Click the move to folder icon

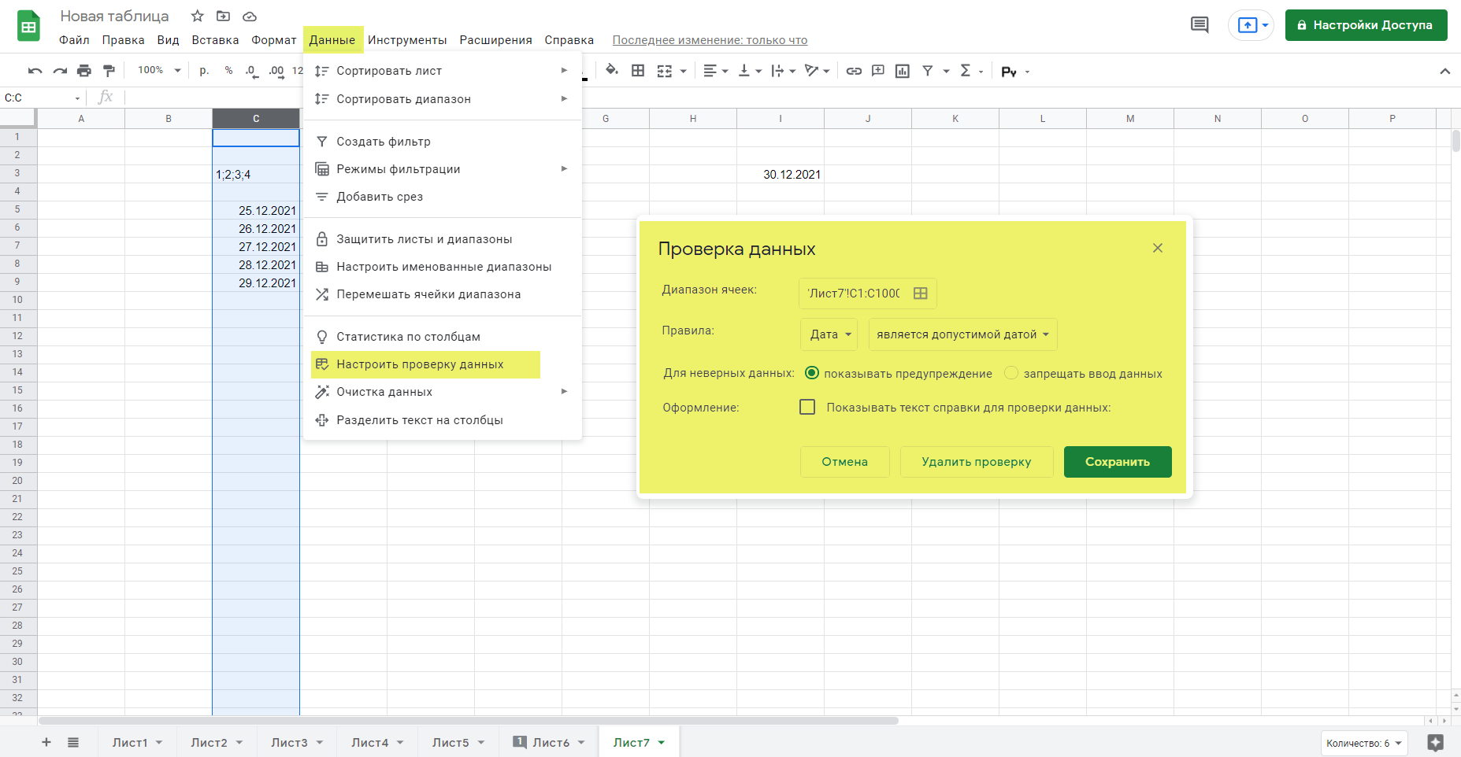coord(223,16)
